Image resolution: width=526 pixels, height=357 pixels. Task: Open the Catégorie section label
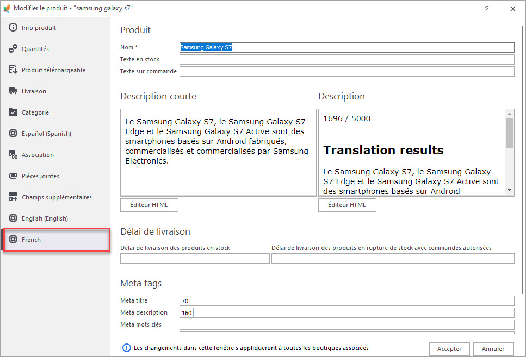(35, 112)
